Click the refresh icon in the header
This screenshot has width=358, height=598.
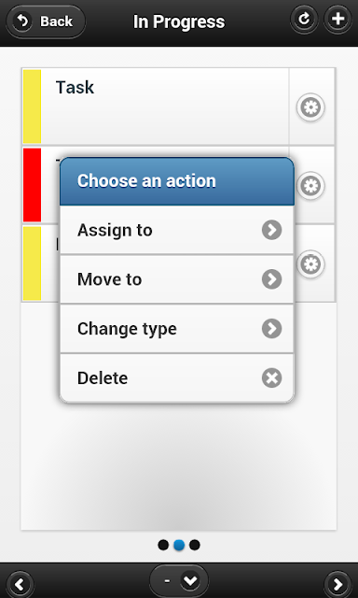[304, 19]
